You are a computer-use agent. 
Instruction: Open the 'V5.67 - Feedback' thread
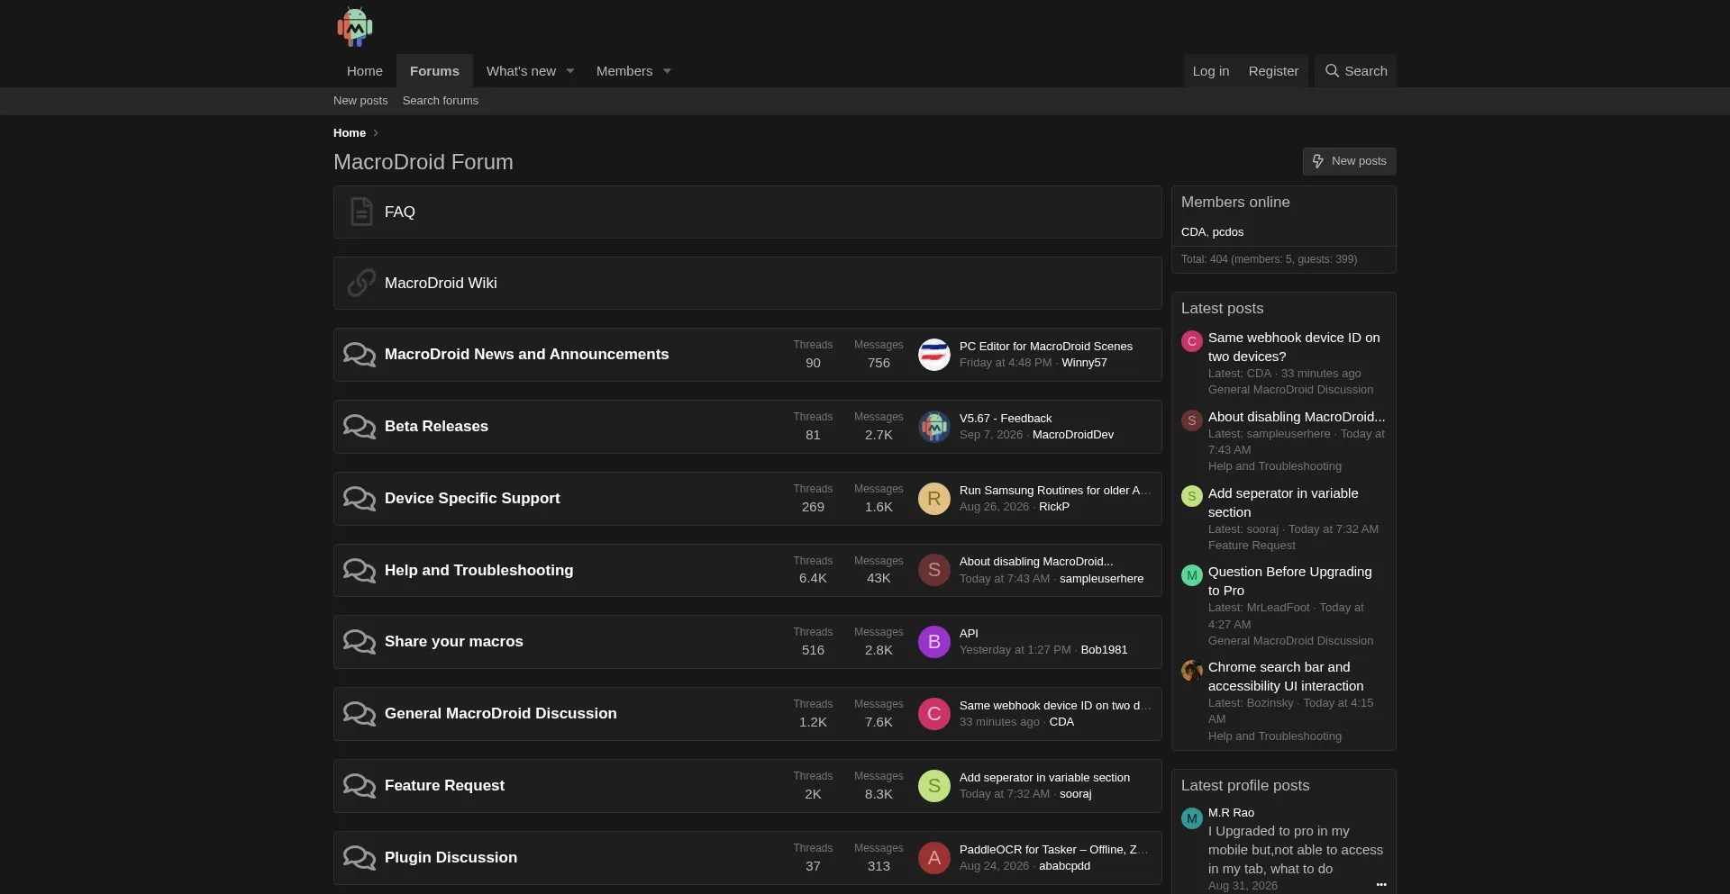coord(1006,419)
